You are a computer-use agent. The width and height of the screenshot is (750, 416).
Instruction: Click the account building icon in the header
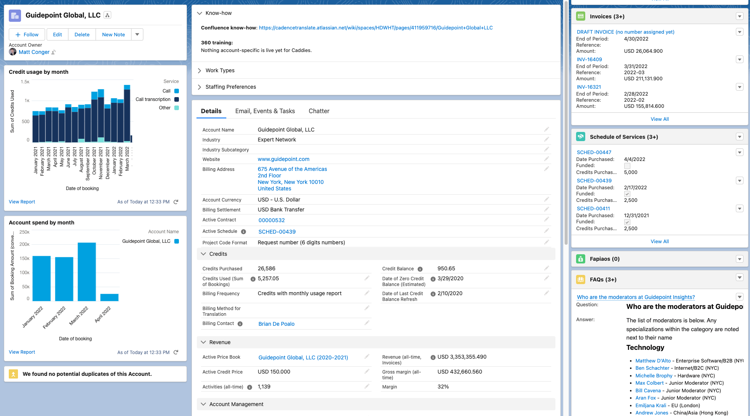coord(15,16)
